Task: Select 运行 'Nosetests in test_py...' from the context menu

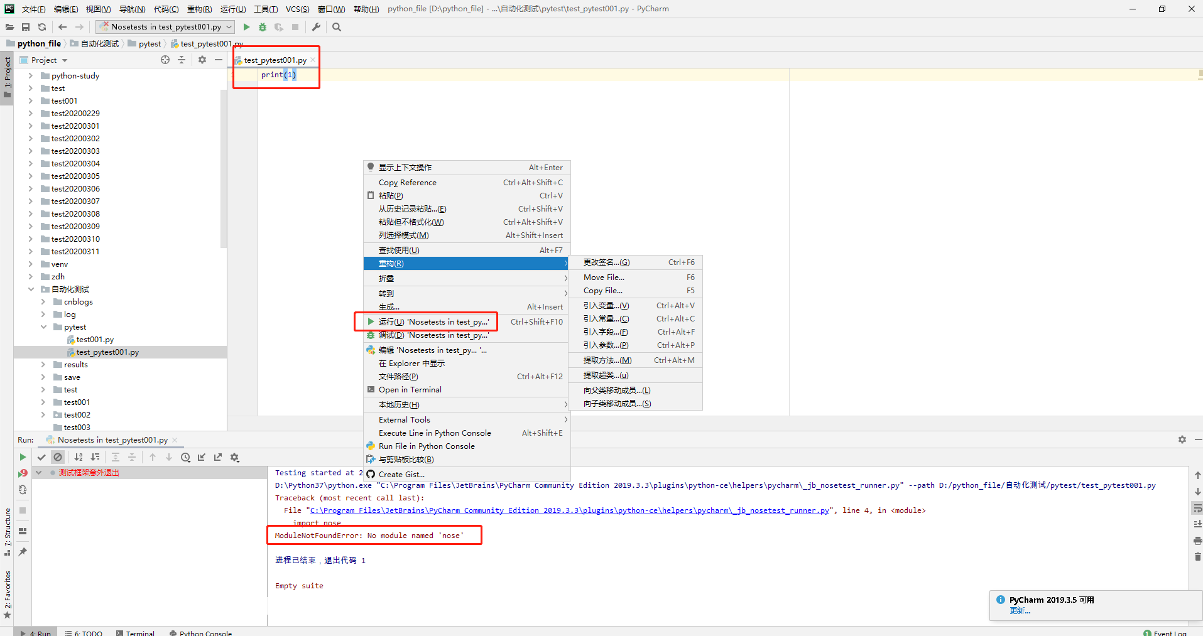Action: pyautogui.click(x=433, y=322)
